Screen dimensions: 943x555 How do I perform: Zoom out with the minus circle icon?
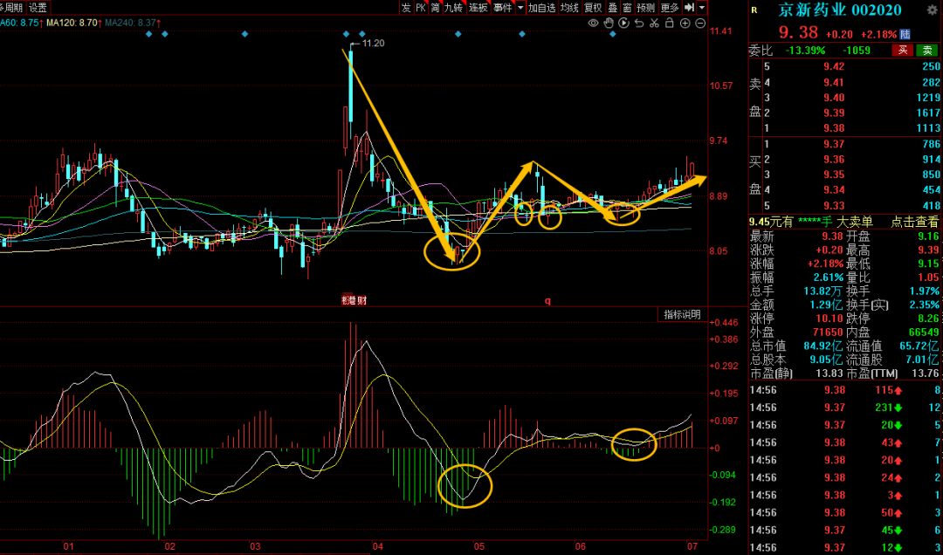pyautogui.click(x=700, y=24)
